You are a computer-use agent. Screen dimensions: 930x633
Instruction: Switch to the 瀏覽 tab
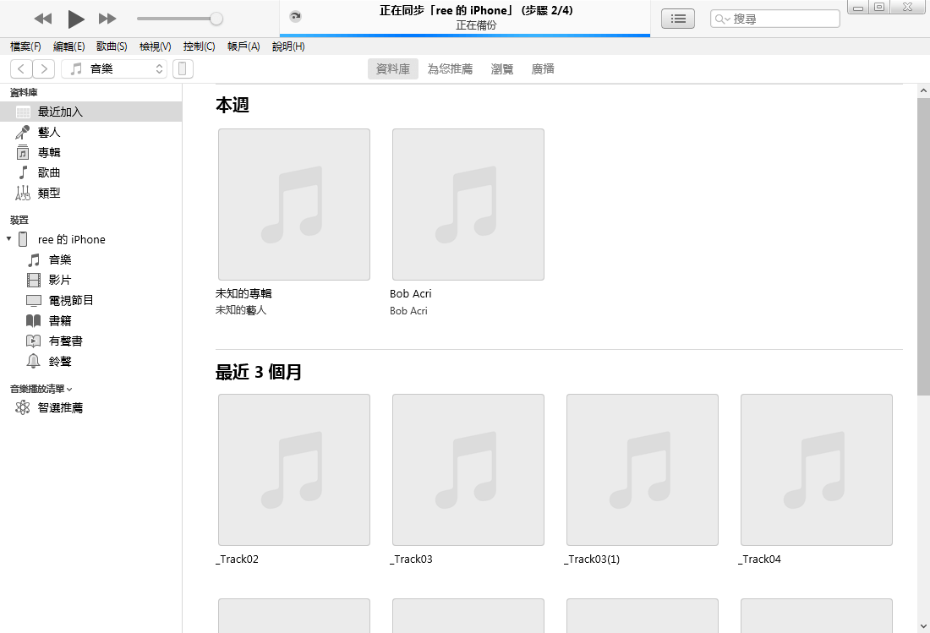coord(501,68)
